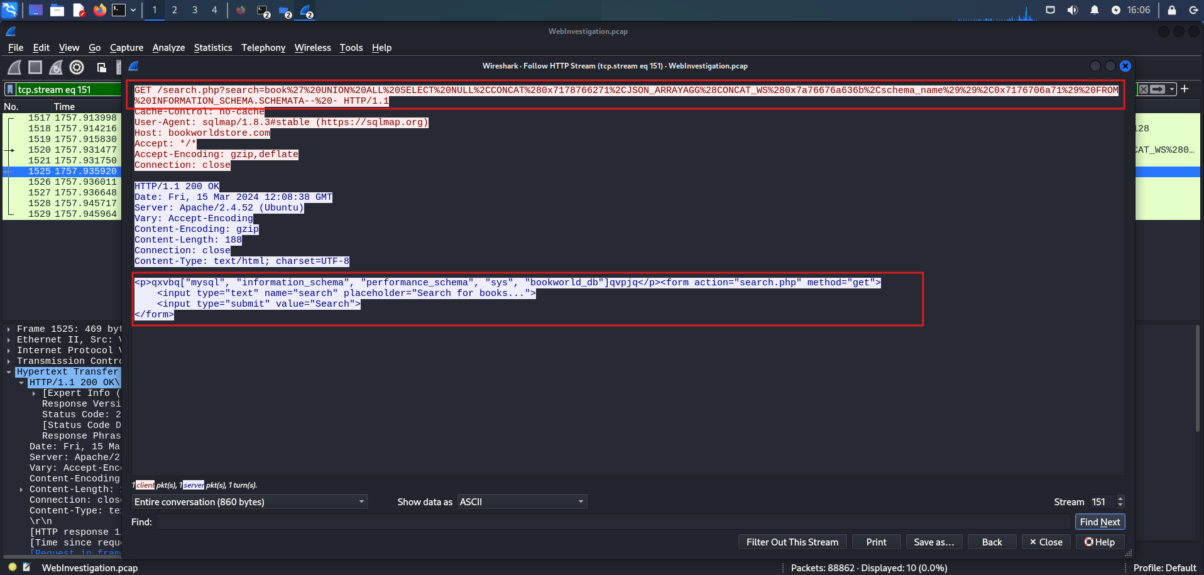Screen dimensions: 1204x575
Task: Switch to workspace 2
Action: (175, 10)
